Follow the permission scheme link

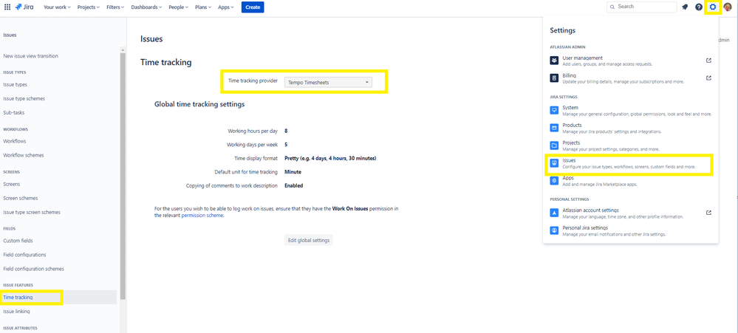coord(202,216)
